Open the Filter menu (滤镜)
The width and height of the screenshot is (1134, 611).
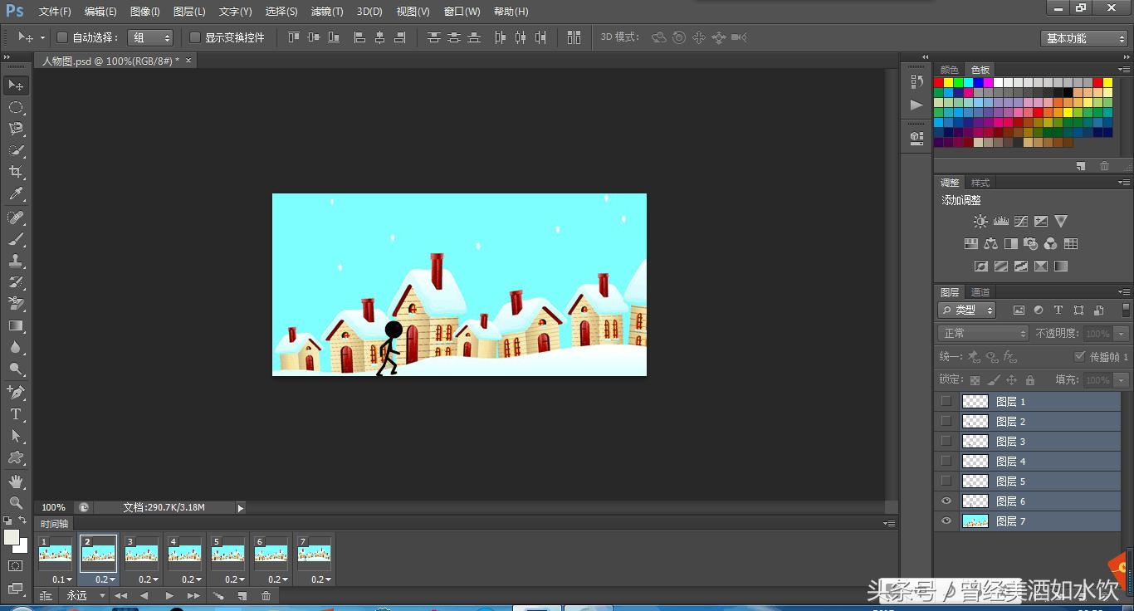327,12
